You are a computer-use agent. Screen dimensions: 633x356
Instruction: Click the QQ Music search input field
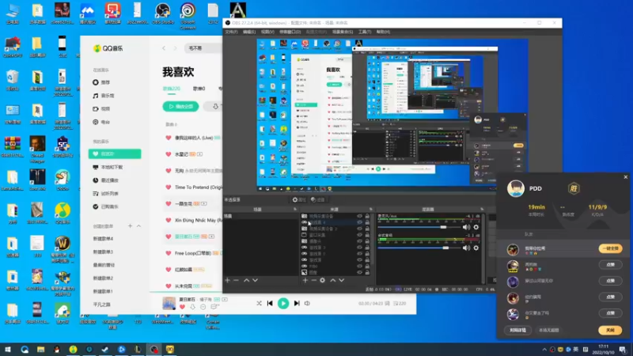point(204,48)
